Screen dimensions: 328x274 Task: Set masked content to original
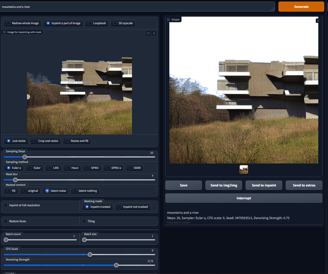click(x=30, y=191)
